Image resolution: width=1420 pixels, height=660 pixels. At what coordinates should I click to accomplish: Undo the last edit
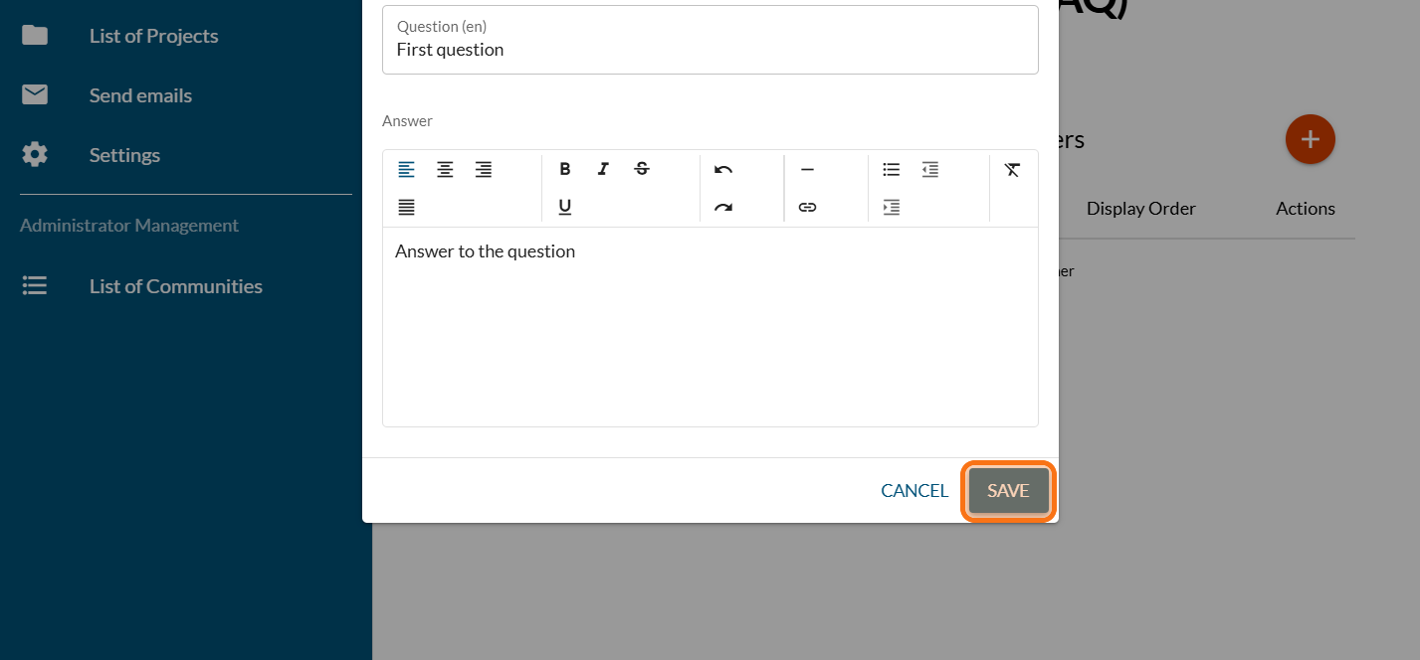pos(723,169)
